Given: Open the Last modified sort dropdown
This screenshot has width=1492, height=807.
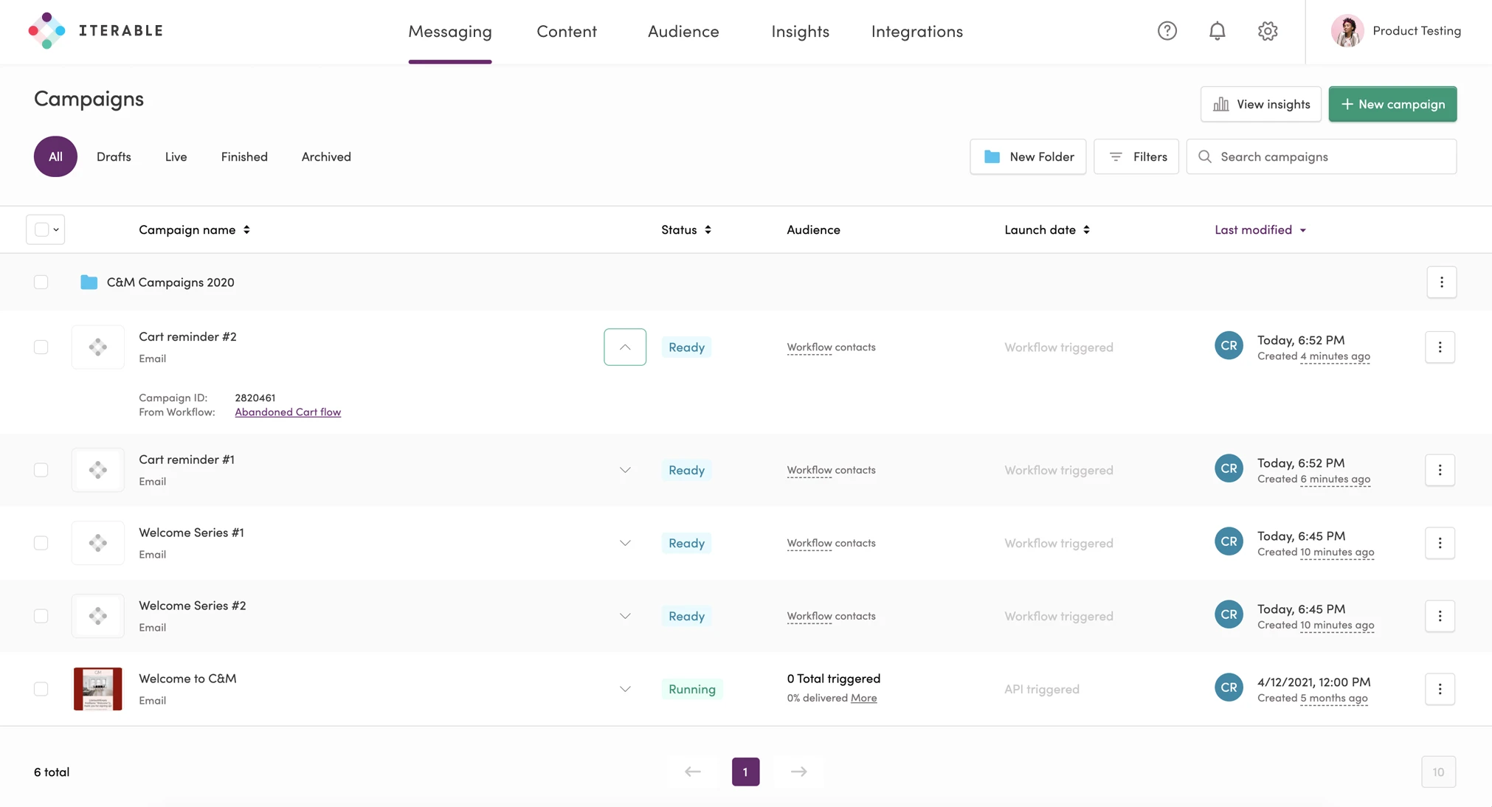Looking at the screenshot, I should (1260, 229).
